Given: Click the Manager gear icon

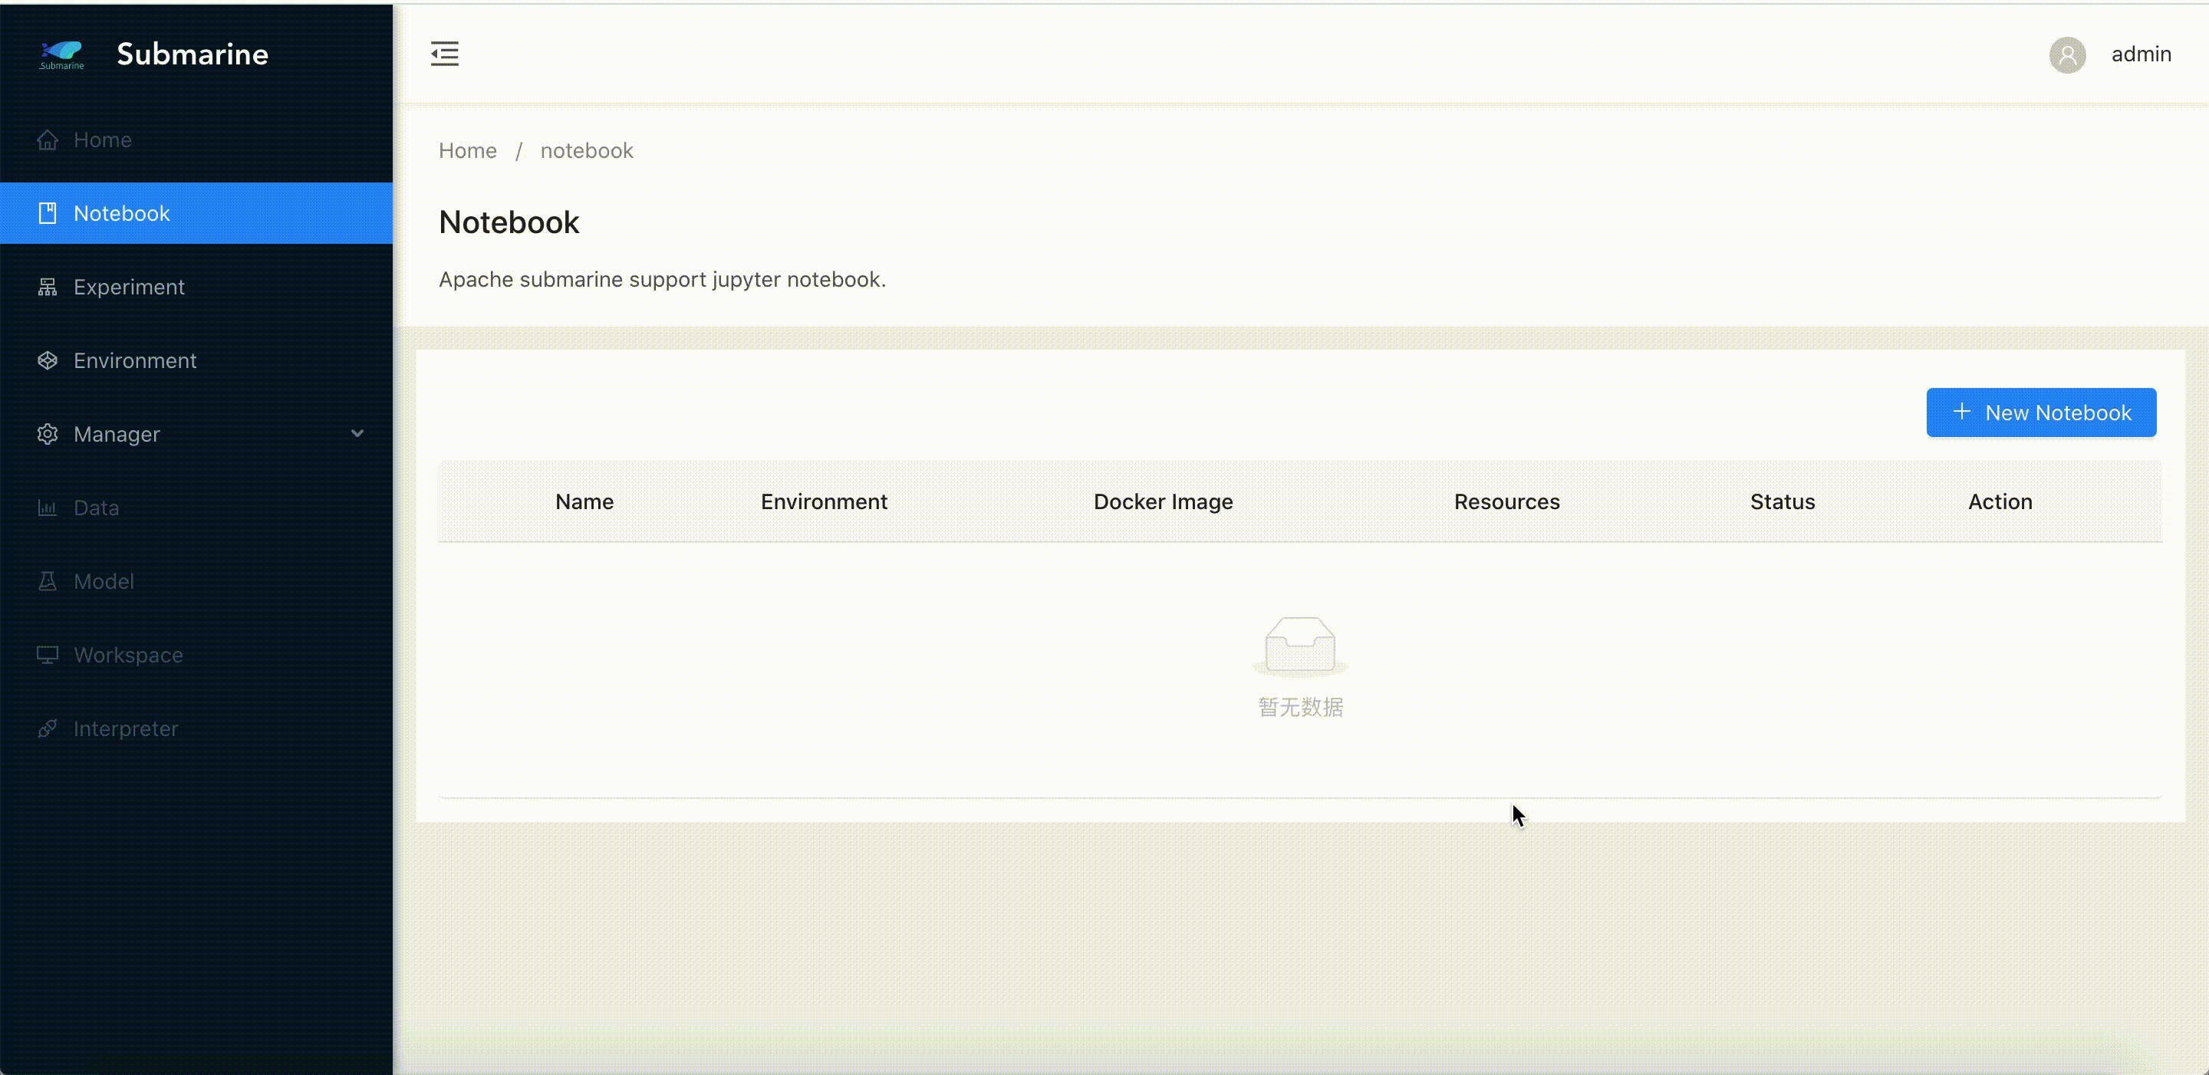Looking at the screenshot, I should (x=47, y=435).
